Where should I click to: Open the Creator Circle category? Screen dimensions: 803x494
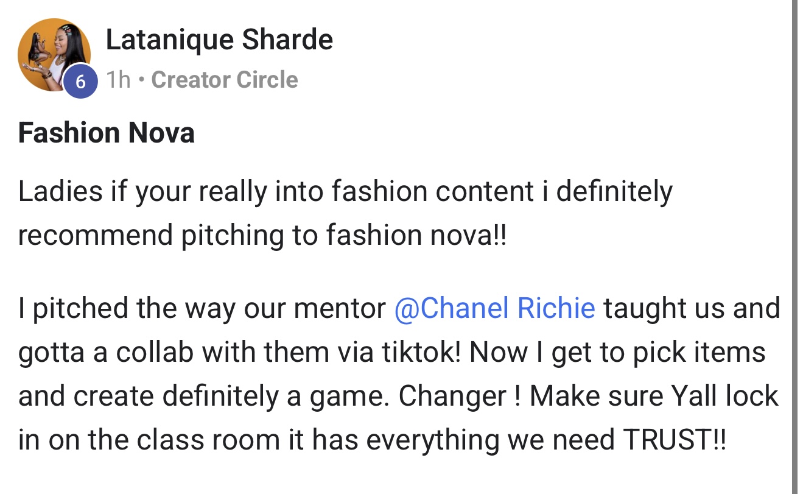[224, 80]
